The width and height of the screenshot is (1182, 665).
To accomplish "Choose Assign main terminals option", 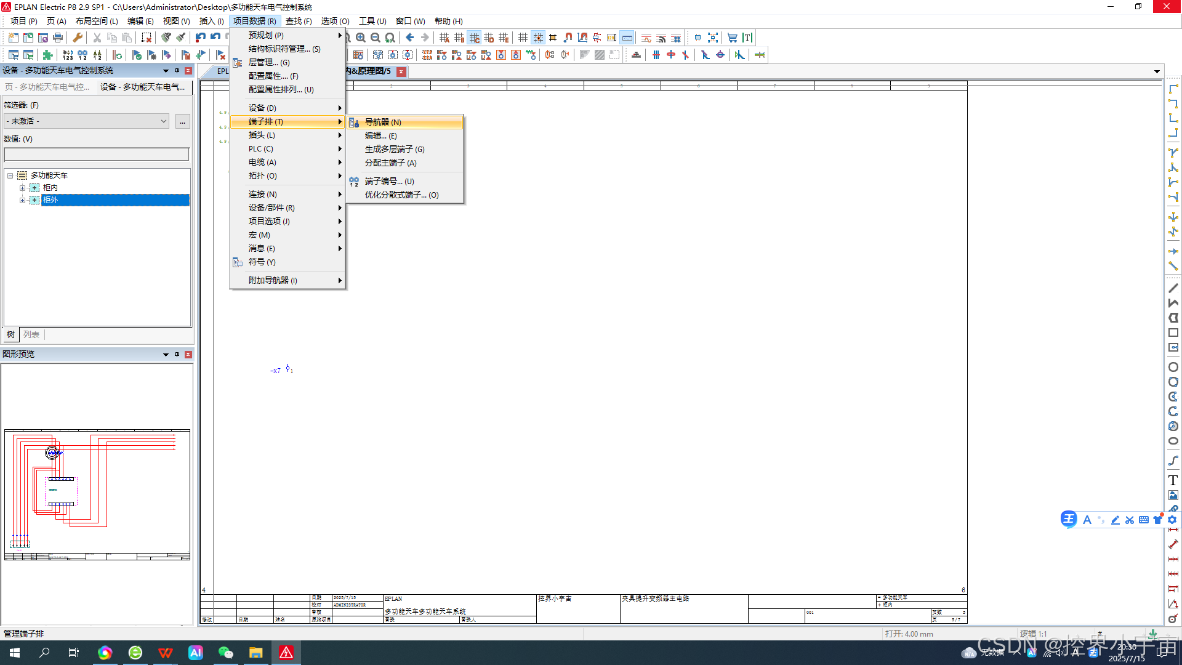I will (x=405, y=163).
